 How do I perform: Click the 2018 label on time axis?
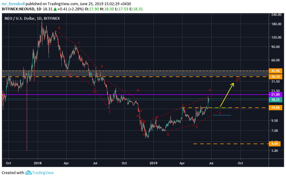point(38,163)
